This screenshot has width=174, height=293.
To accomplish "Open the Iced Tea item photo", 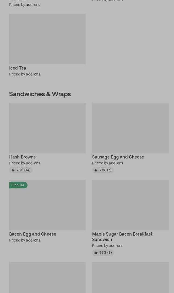I will click(x=47, y=39).
